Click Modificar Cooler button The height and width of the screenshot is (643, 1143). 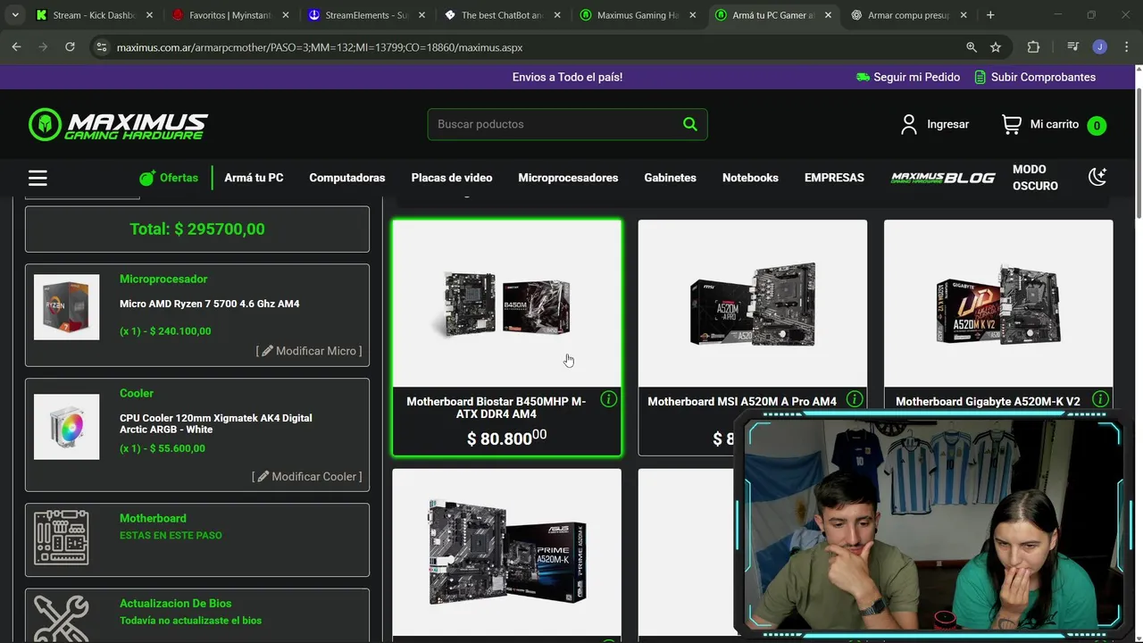(x=307, y=477)
